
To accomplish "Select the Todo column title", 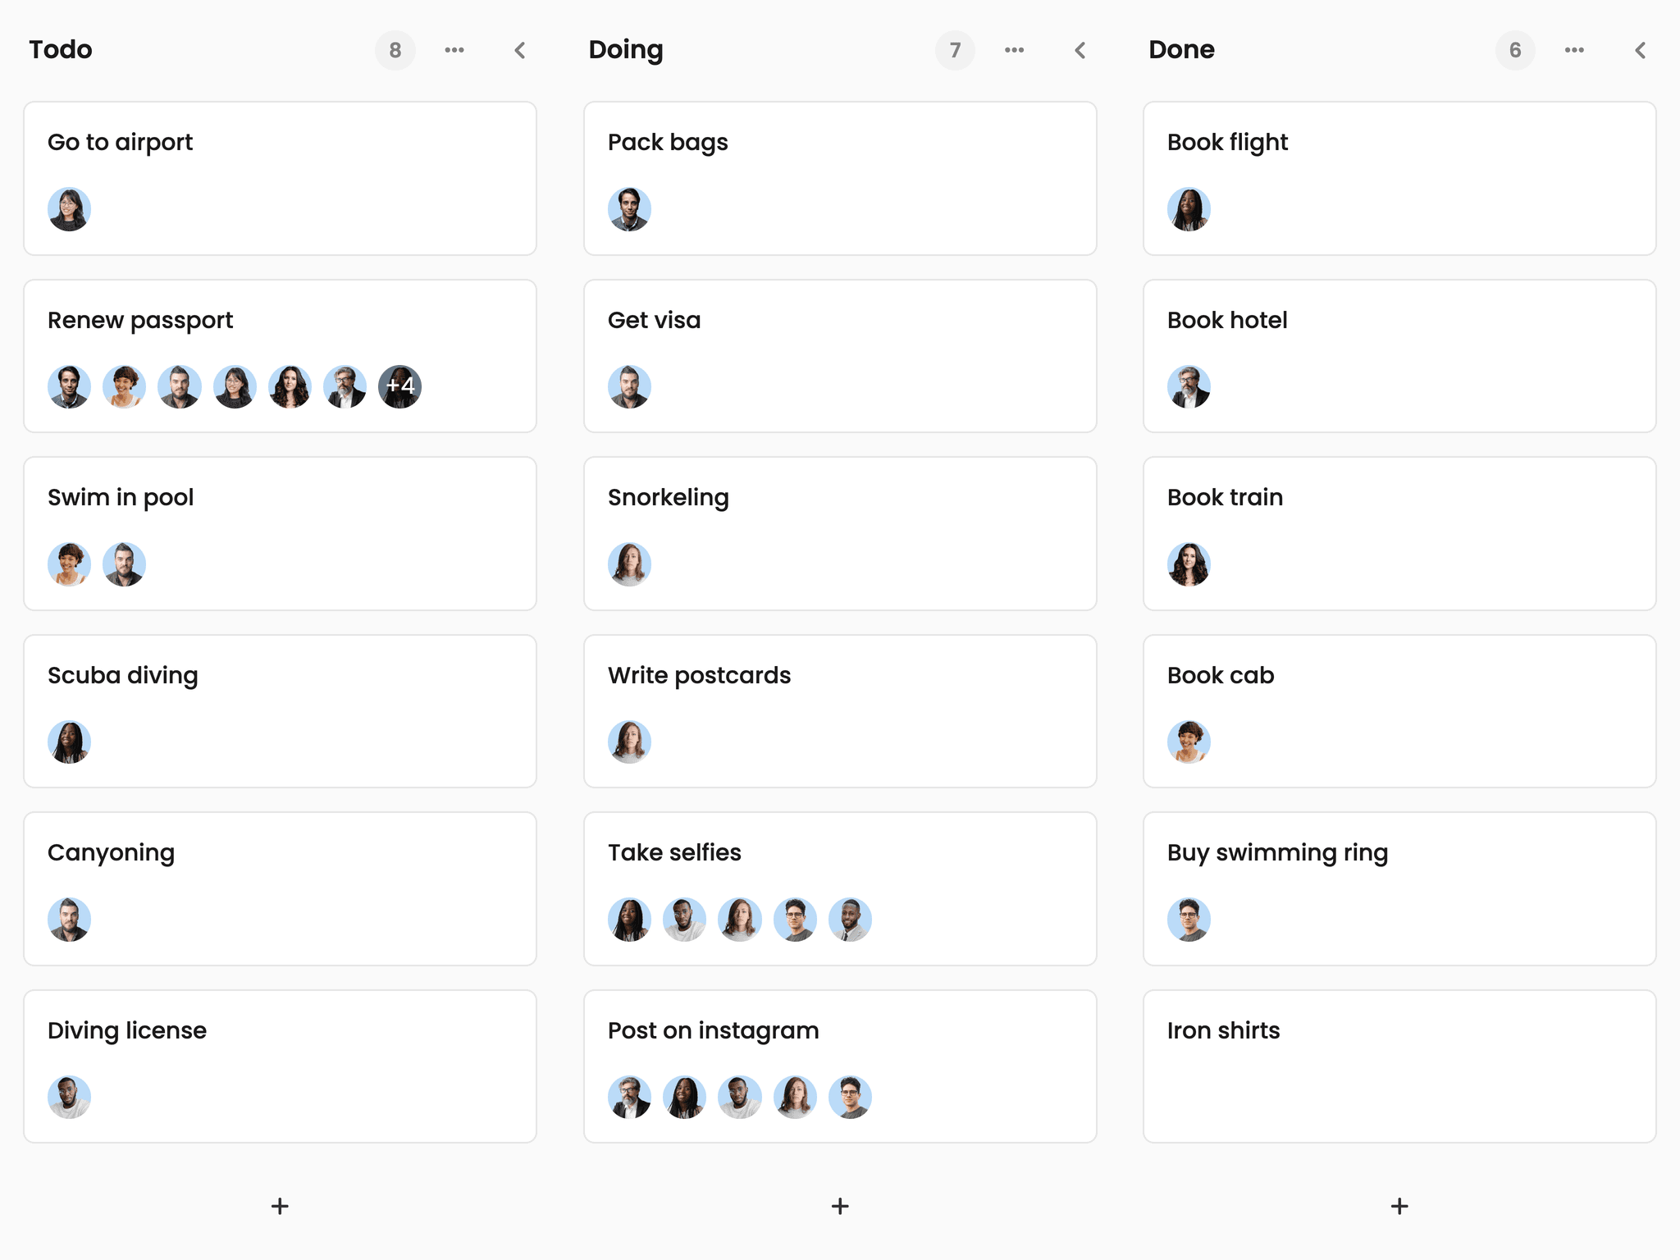I will pyautogui.click(x=60, y=50).
